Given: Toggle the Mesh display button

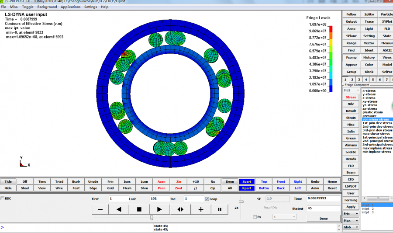Looking at the screenshot, I should click(127, 188).
